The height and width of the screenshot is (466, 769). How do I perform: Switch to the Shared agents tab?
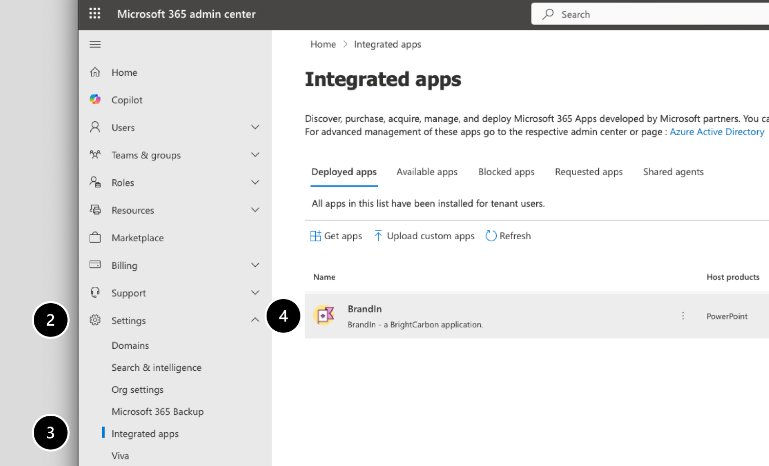point(673,172)
